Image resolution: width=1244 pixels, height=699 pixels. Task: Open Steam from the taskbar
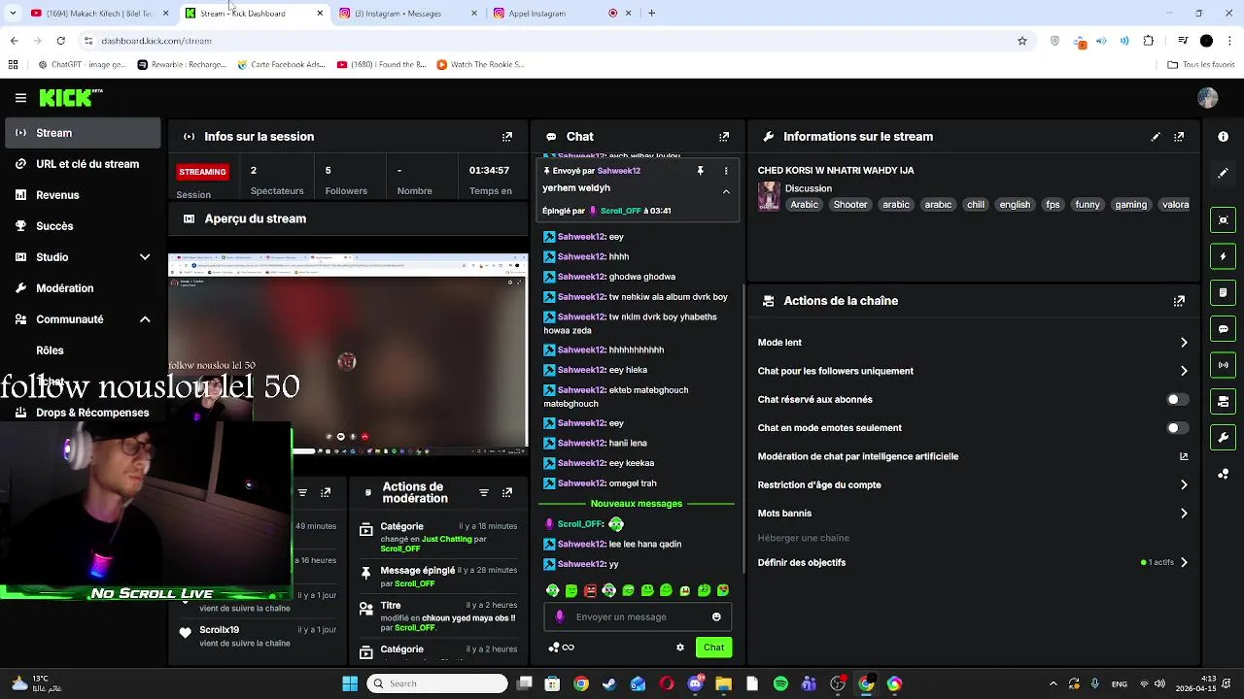point(609,683)
